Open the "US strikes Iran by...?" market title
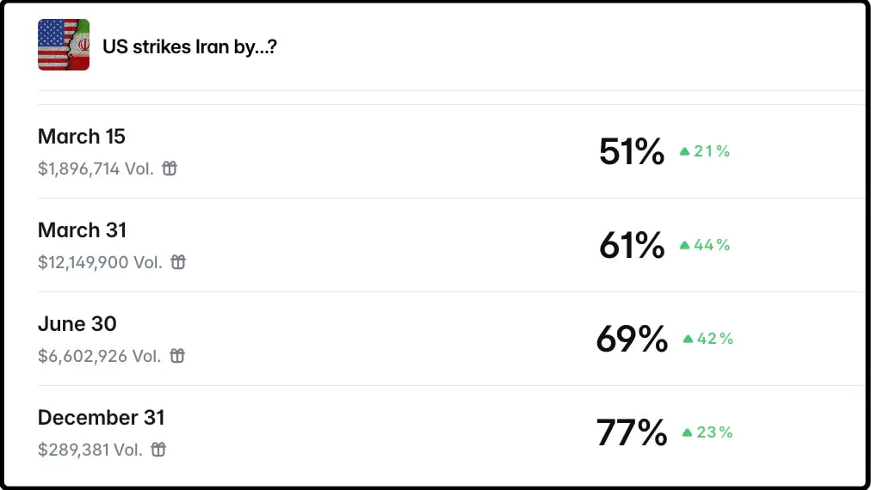 click(x=189, y=46)
